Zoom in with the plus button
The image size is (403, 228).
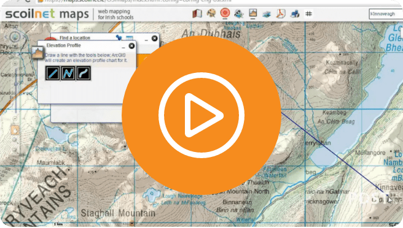click(15, 63)
